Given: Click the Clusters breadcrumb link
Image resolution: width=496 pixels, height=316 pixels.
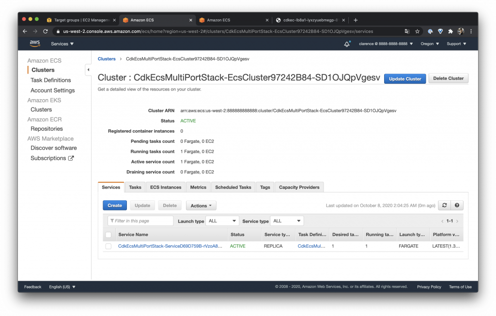Looking at the screenshot, I should (x=107, y=59).
